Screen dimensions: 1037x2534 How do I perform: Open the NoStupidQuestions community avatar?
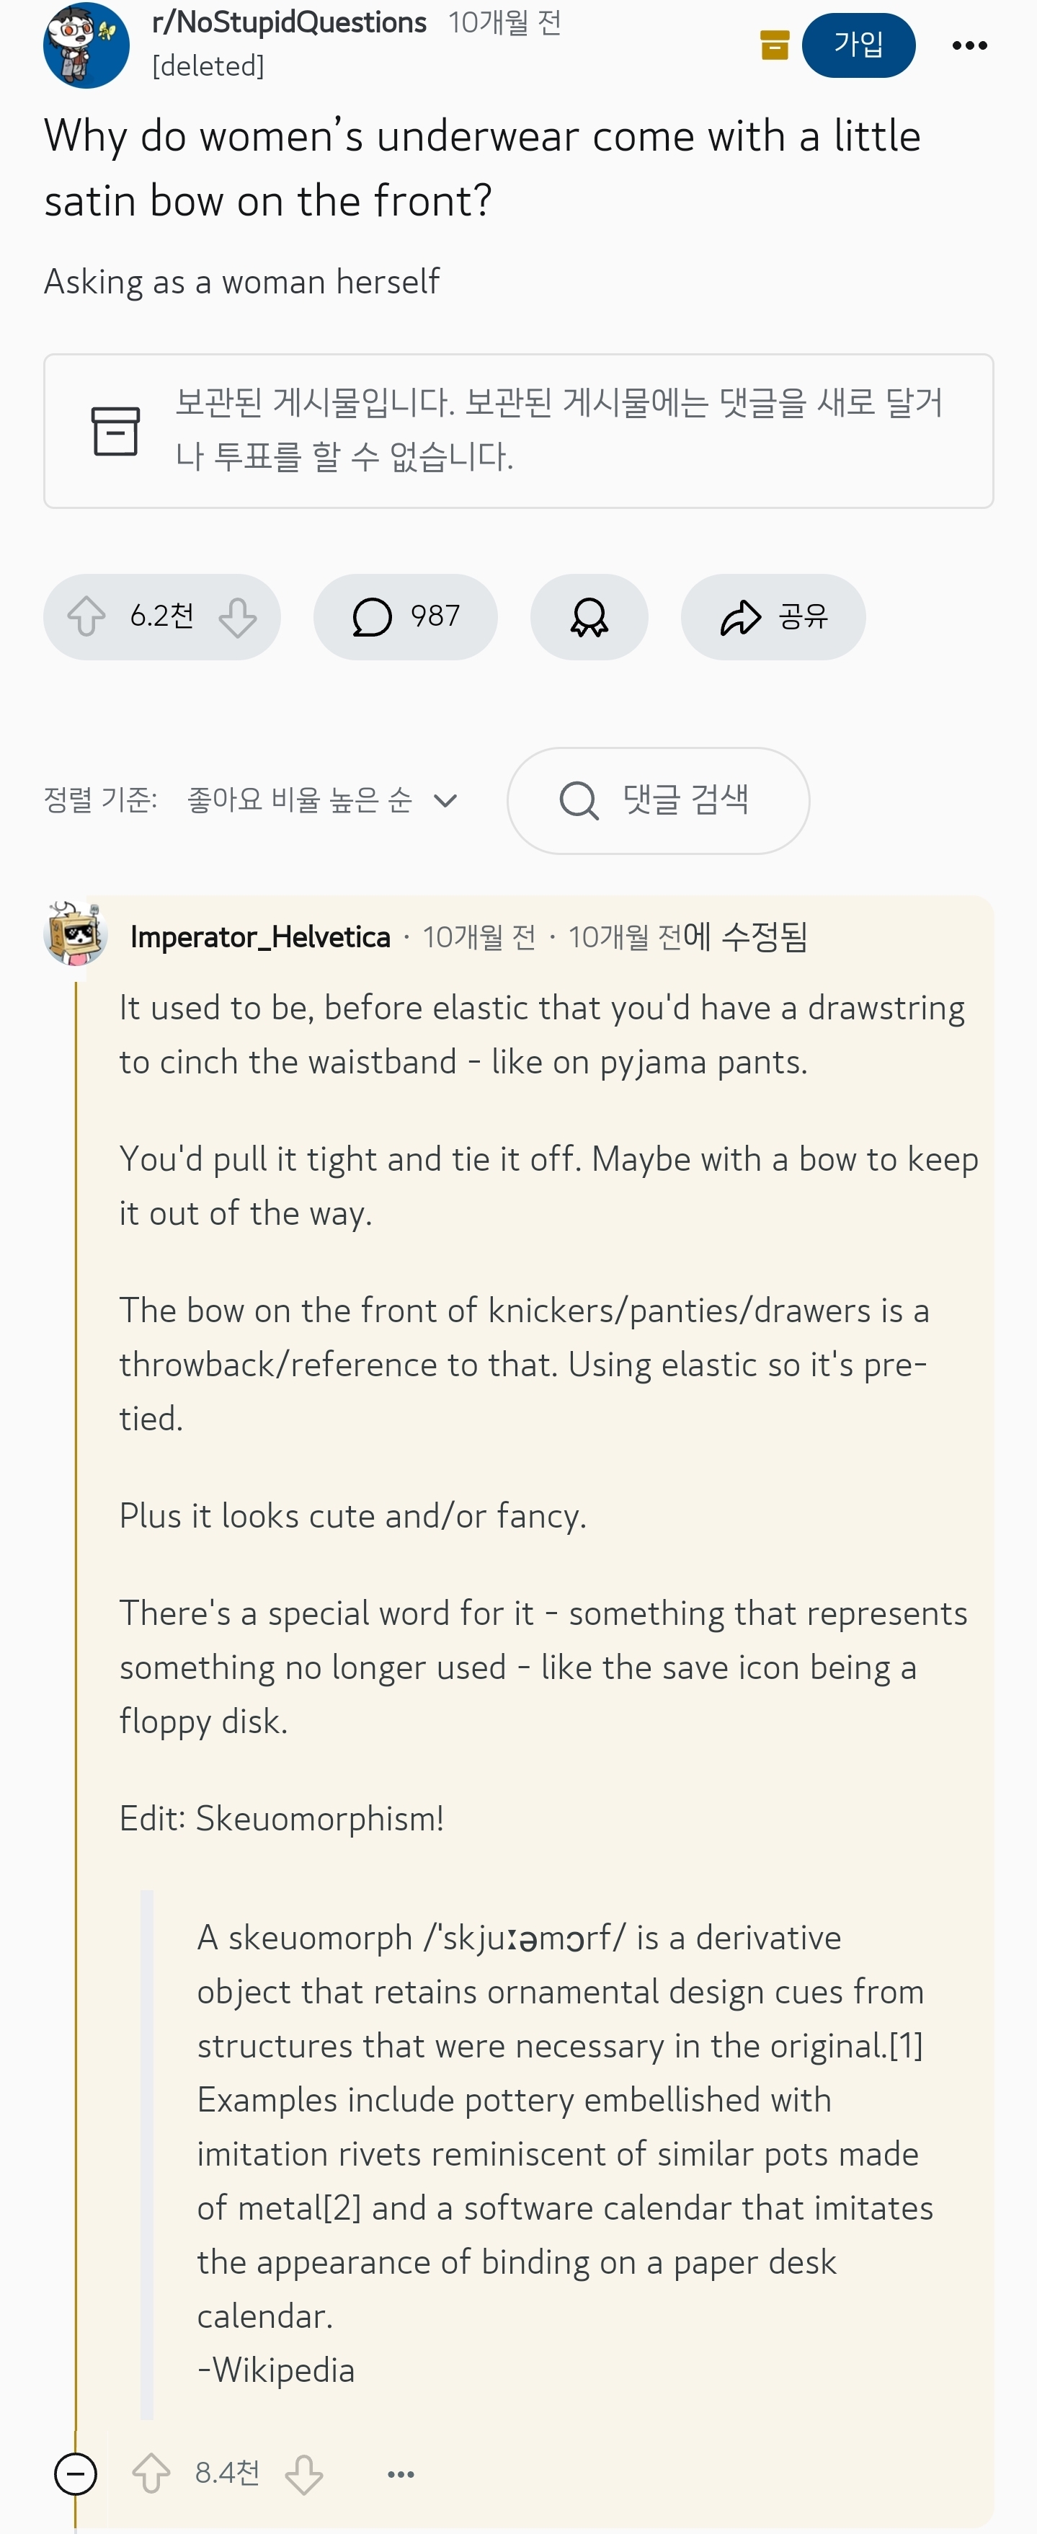click(86, 45)
